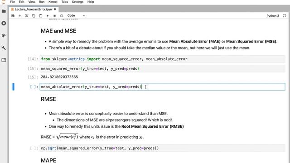This screenshot has width=290, height=163.
Task: Click the RMSE heading
Action: click(x=48, y=99)
